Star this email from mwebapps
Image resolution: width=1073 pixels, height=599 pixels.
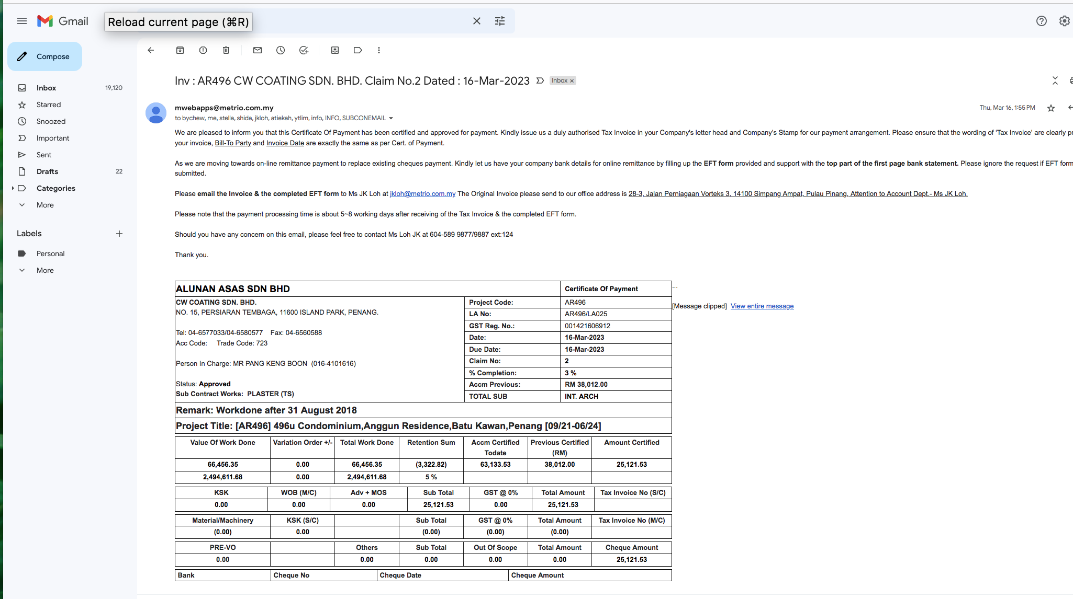(x=1050, y=108)
